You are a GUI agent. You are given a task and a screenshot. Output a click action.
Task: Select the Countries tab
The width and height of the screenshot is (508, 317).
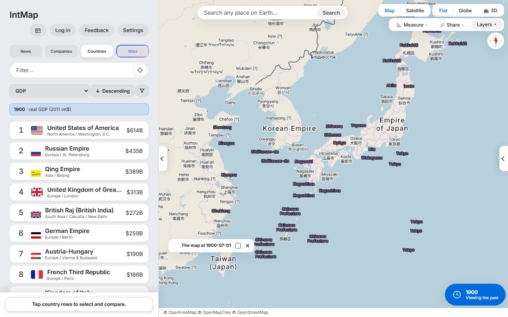click(97, 51)
